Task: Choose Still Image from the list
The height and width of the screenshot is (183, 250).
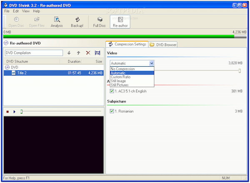Action: pyautogui.click(x=132, y=81)
